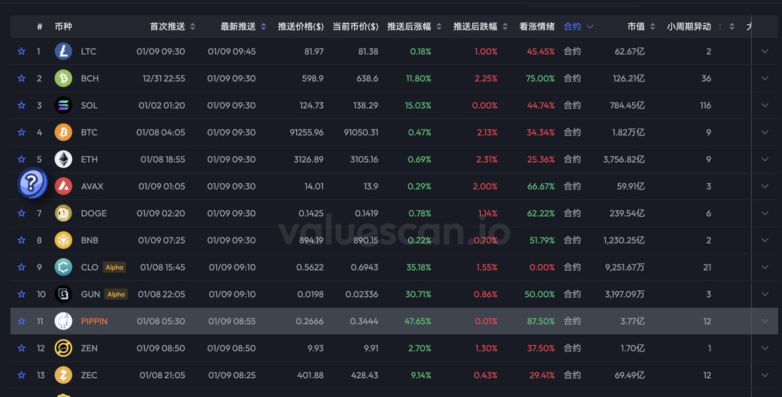
Task: Sort by 推送后涨幅 column arrows
Action: [x=439, y=27]
